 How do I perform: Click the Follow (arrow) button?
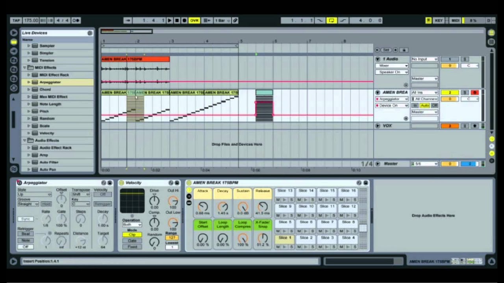point(128,20)
